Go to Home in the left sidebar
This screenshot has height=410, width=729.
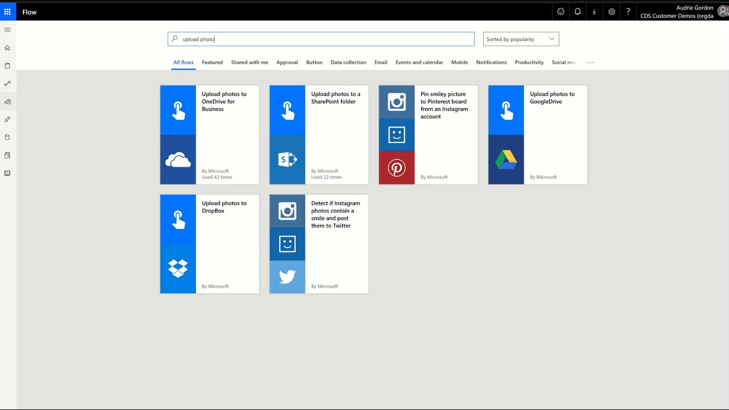7,48
